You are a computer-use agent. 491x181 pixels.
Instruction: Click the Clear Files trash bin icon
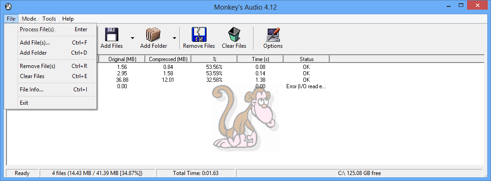(x=234, y=34)
